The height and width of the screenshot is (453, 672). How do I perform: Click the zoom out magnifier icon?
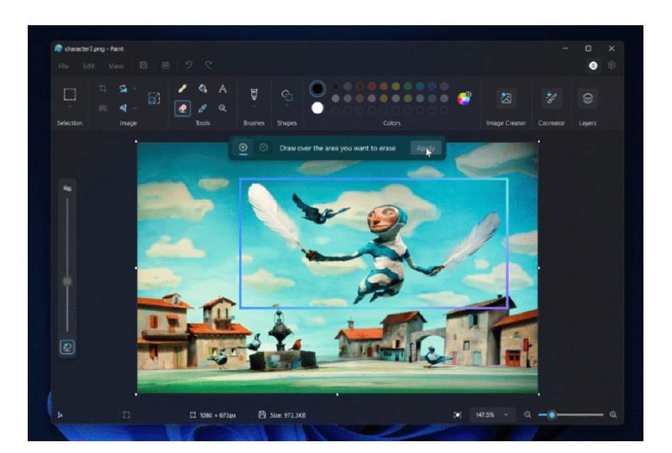(x=528, y=415)
